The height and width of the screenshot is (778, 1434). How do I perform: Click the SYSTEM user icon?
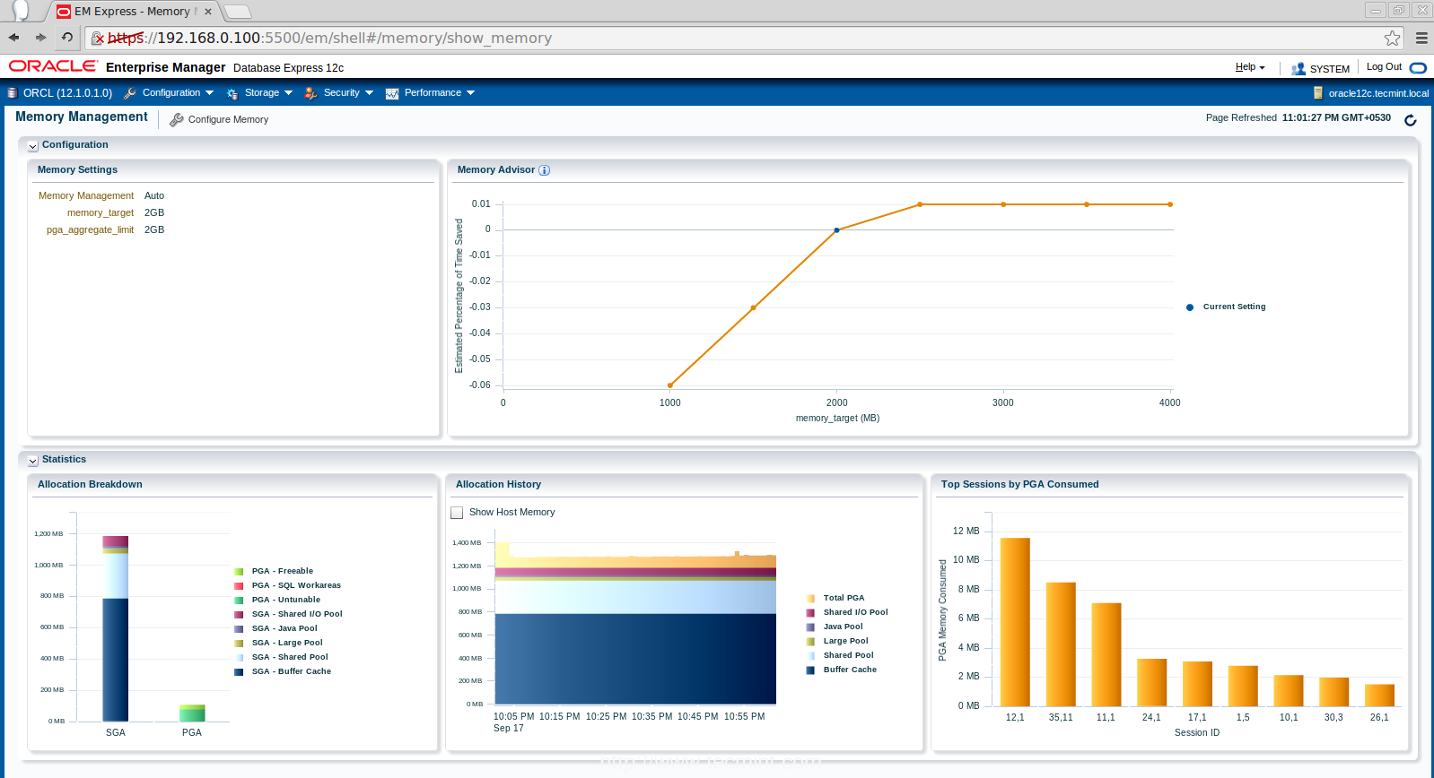tap(1298, 68)
